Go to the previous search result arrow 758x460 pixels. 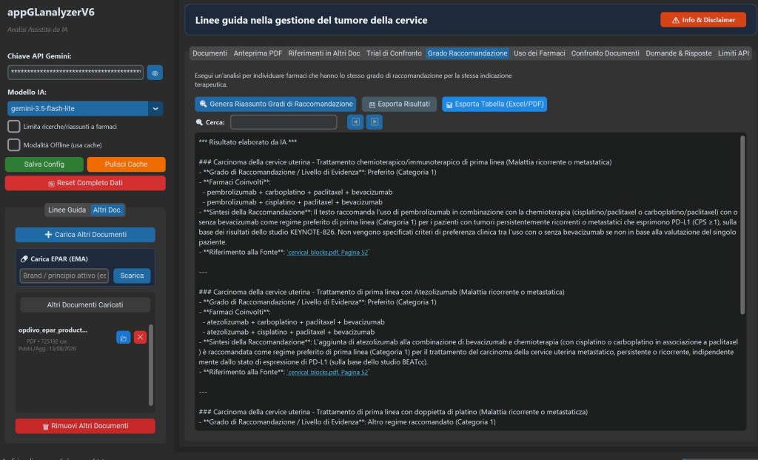355,122
